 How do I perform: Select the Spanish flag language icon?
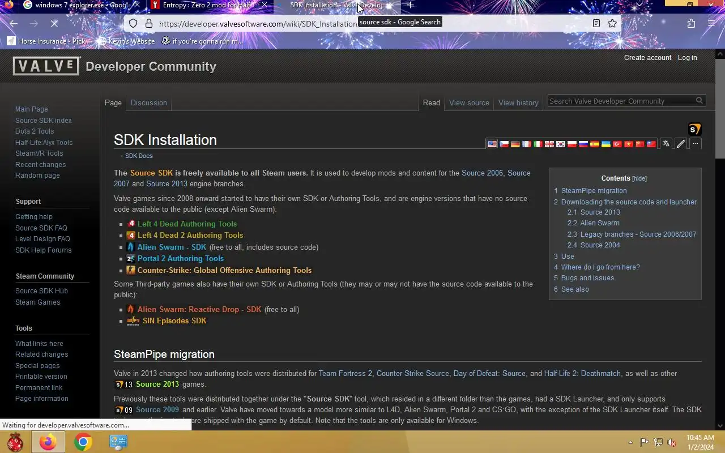pyautogui.click(x=594, y=144)
